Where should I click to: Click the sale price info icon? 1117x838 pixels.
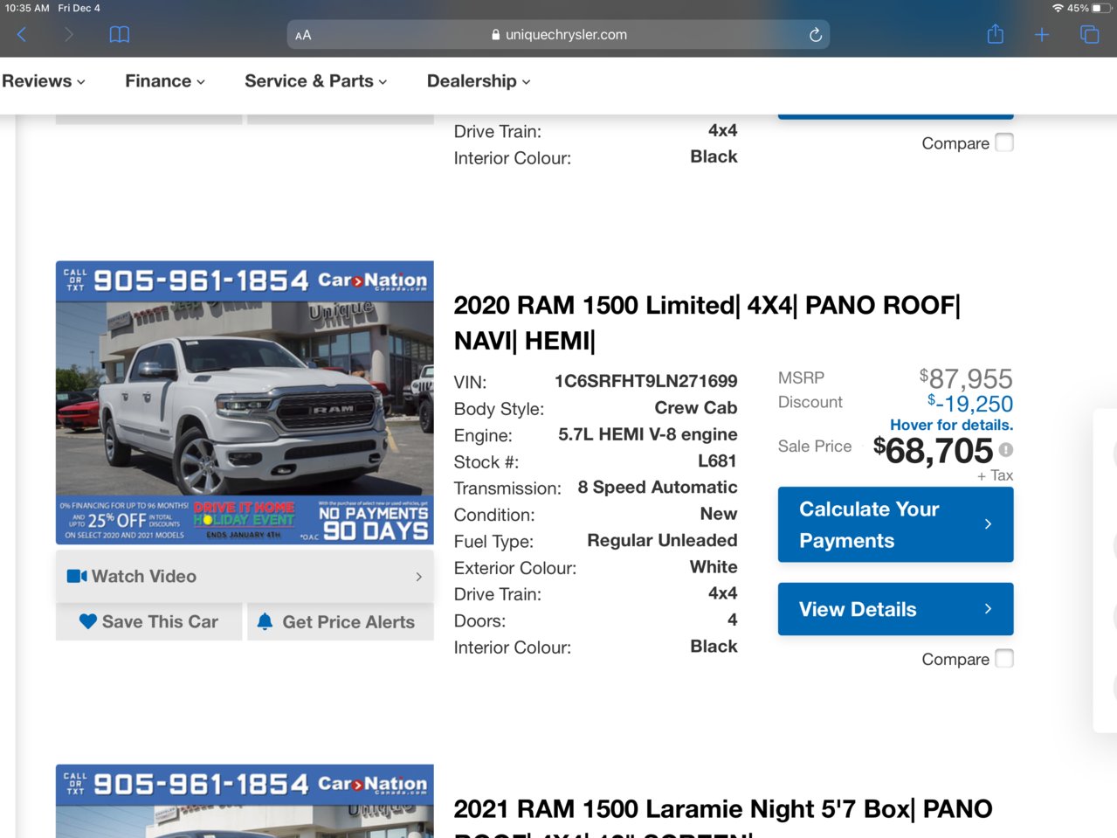(x=1006, y=450)
